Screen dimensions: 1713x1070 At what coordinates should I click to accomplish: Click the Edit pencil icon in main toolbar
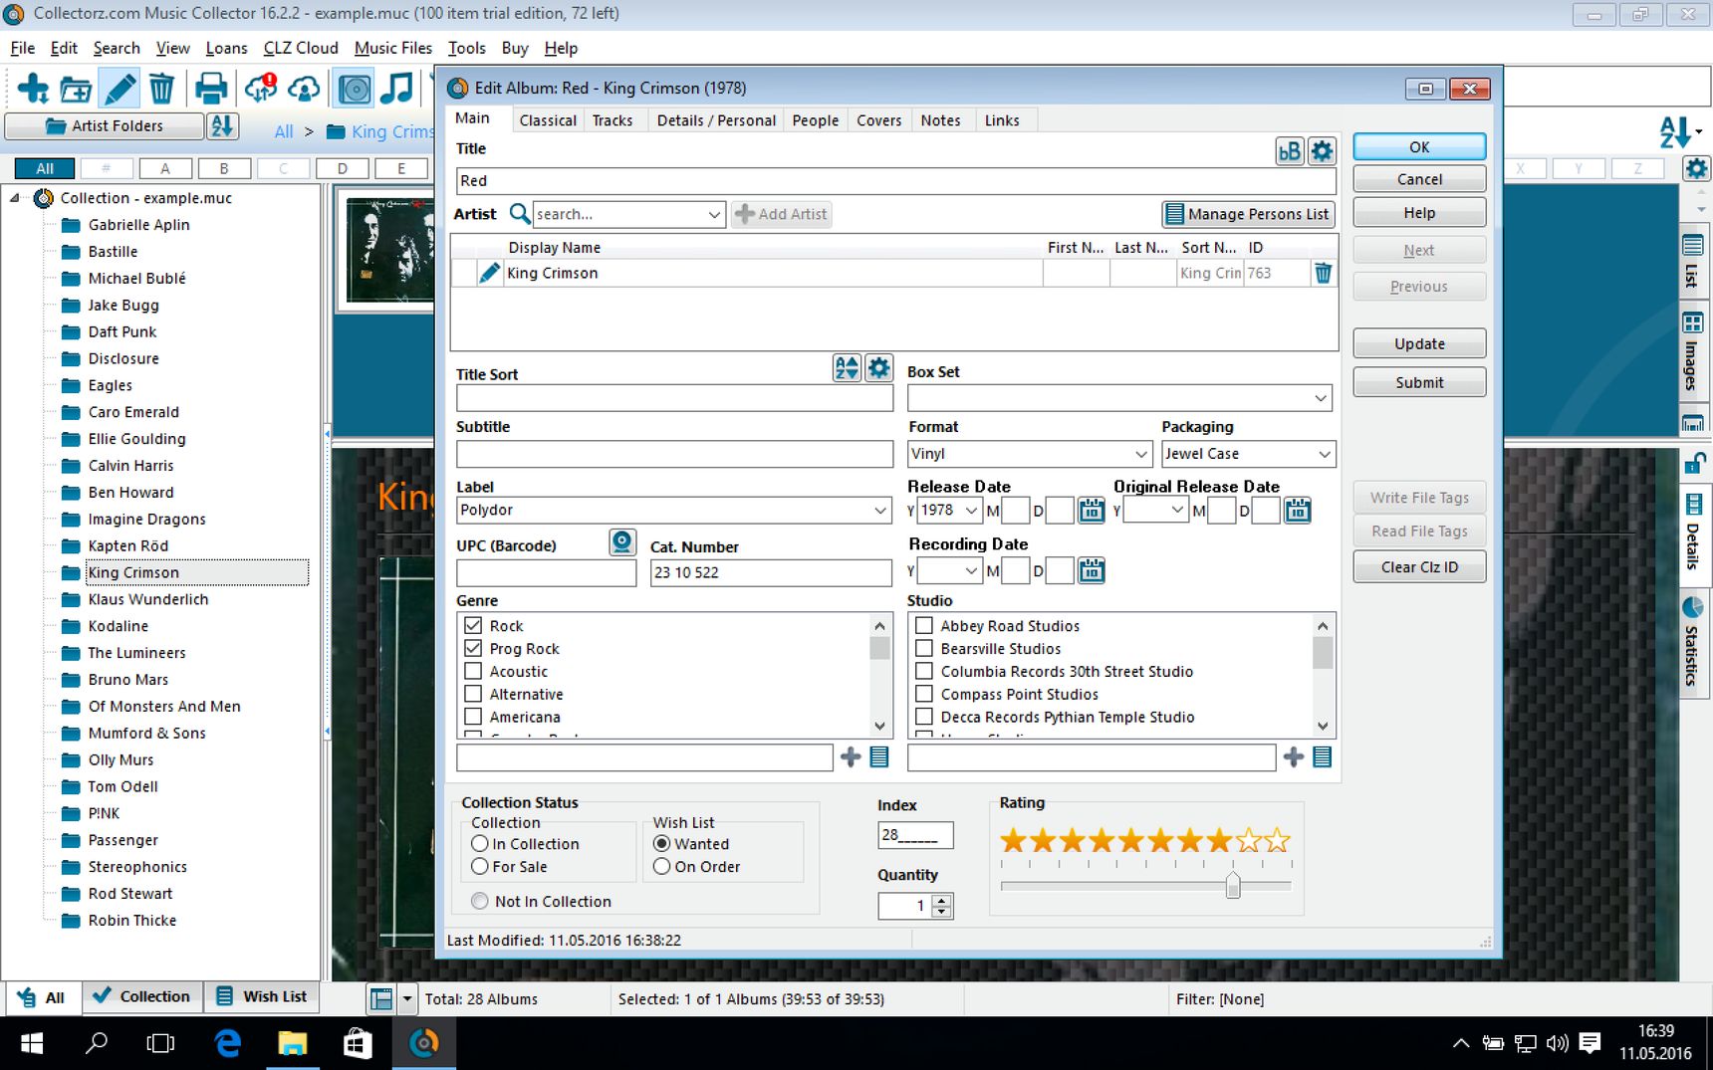pos(120,89)
